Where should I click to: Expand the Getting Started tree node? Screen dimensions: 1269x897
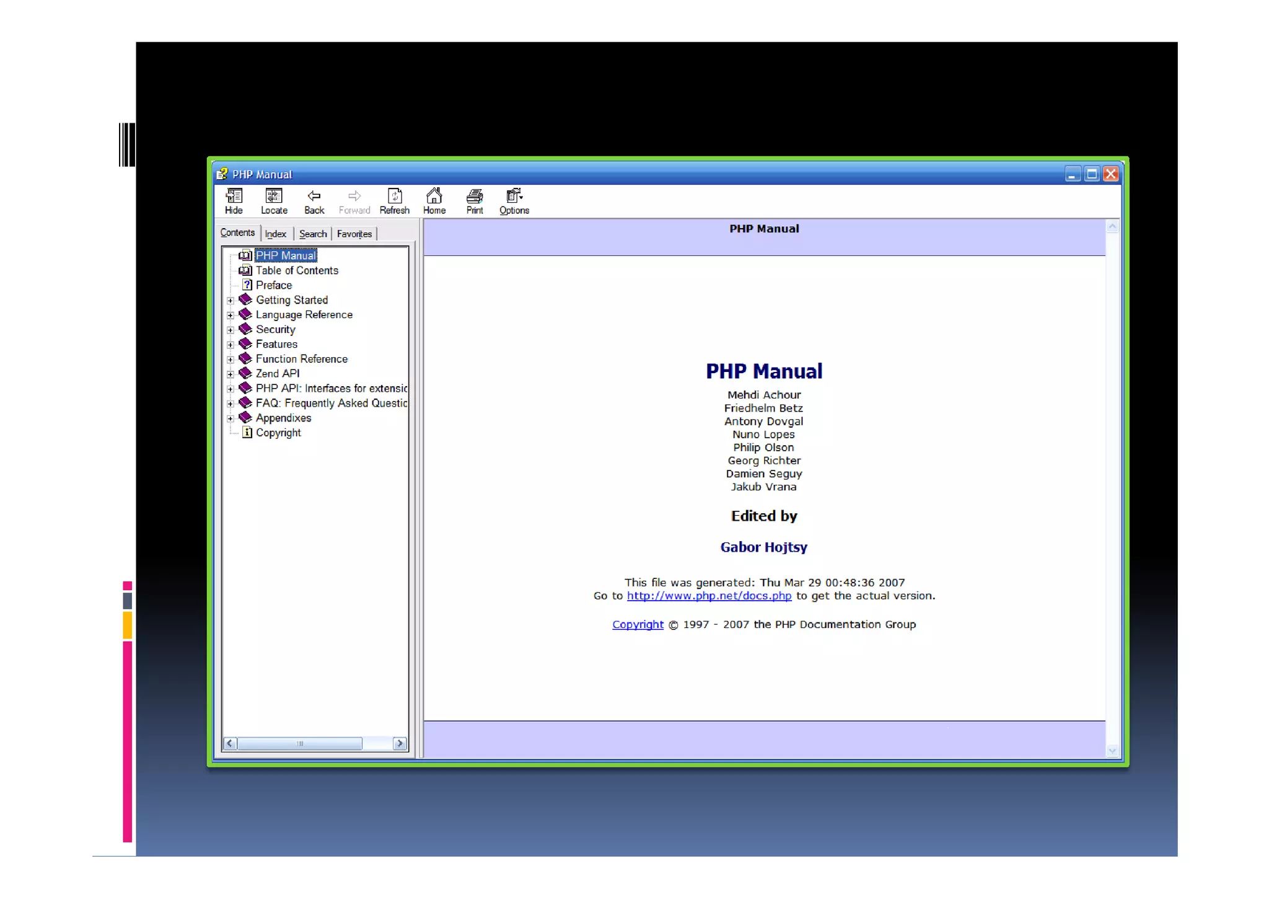231,301
